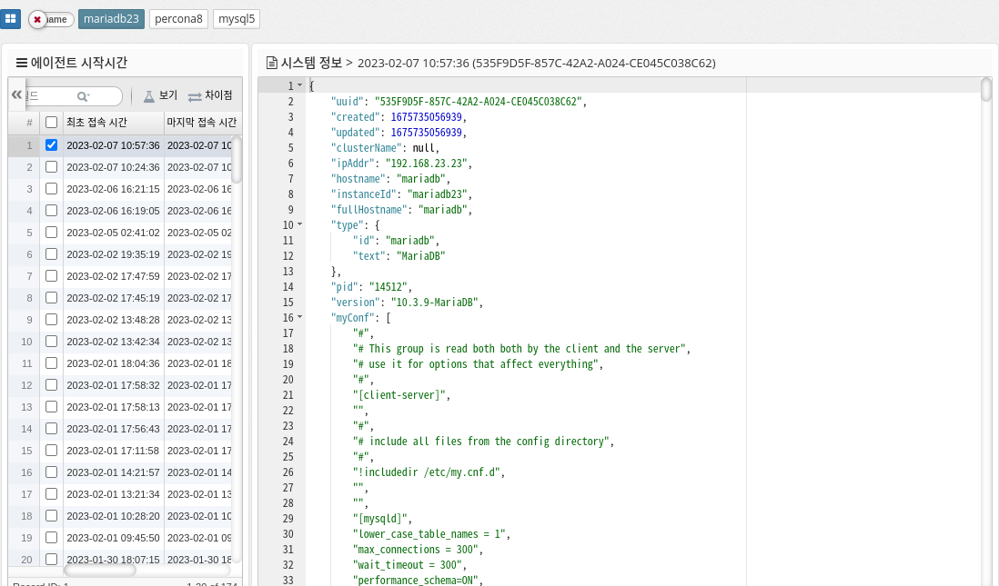Click the document icon beside 시스템 정보
This screenshot has width=999, height=586.
click(271, 63)
